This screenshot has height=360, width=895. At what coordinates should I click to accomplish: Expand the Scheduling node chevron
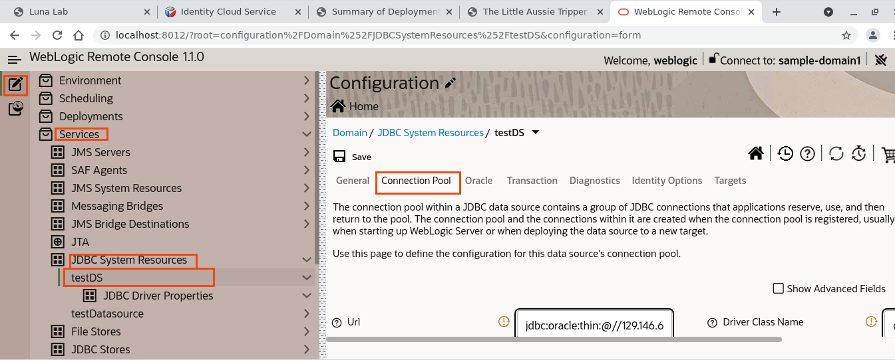[307, 98]
